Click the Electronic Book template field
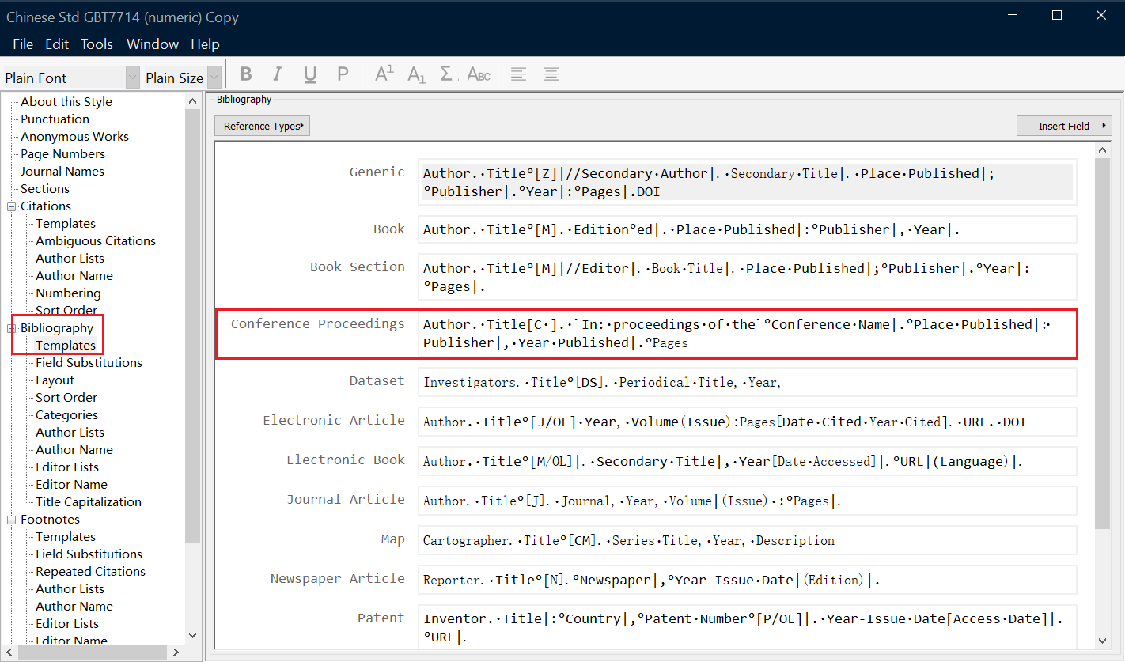1125x662 pixels. [747, 461]
